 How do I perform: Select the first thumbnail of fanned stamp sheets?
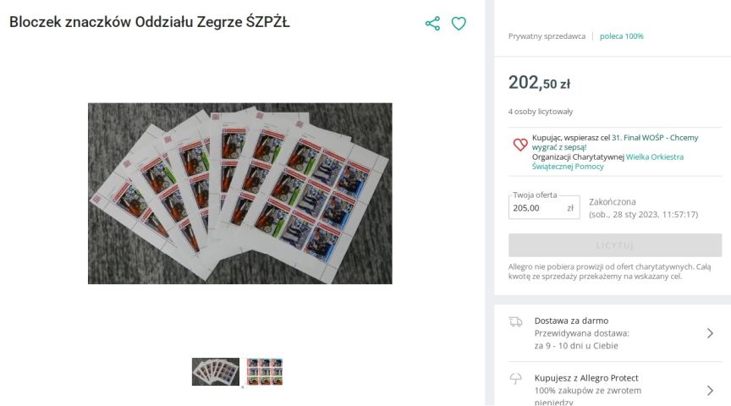tap(216, 371)
